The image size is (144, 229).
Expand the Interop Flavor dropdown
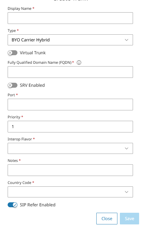pyautogui.click(x=70, y=148)
